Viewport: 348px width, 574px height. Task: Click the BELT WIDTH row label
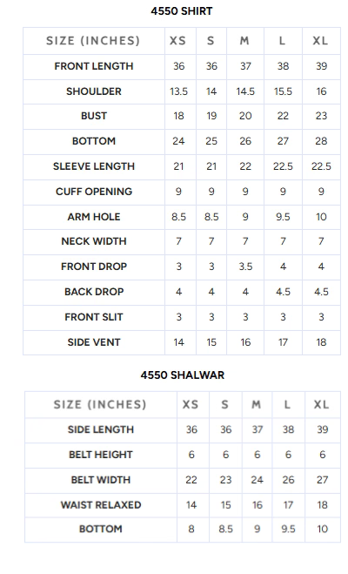pos(101,480)
